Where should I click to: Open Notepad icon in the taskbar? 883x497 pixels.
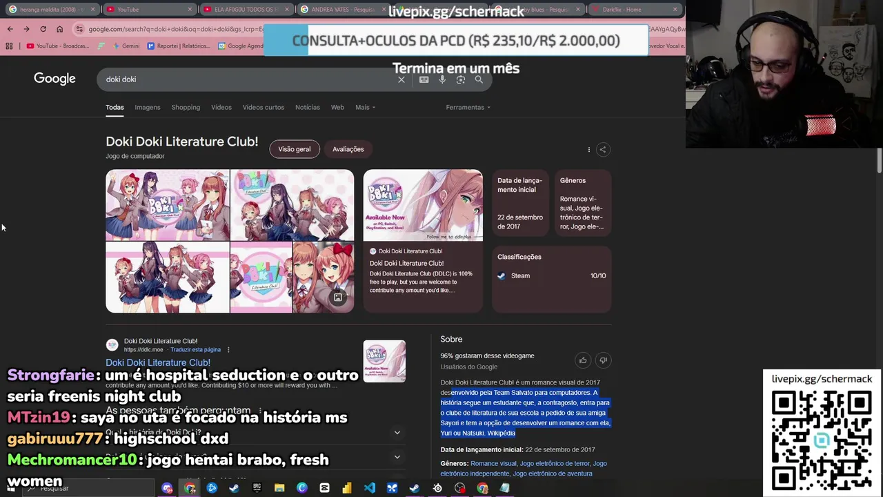[504, 488]
